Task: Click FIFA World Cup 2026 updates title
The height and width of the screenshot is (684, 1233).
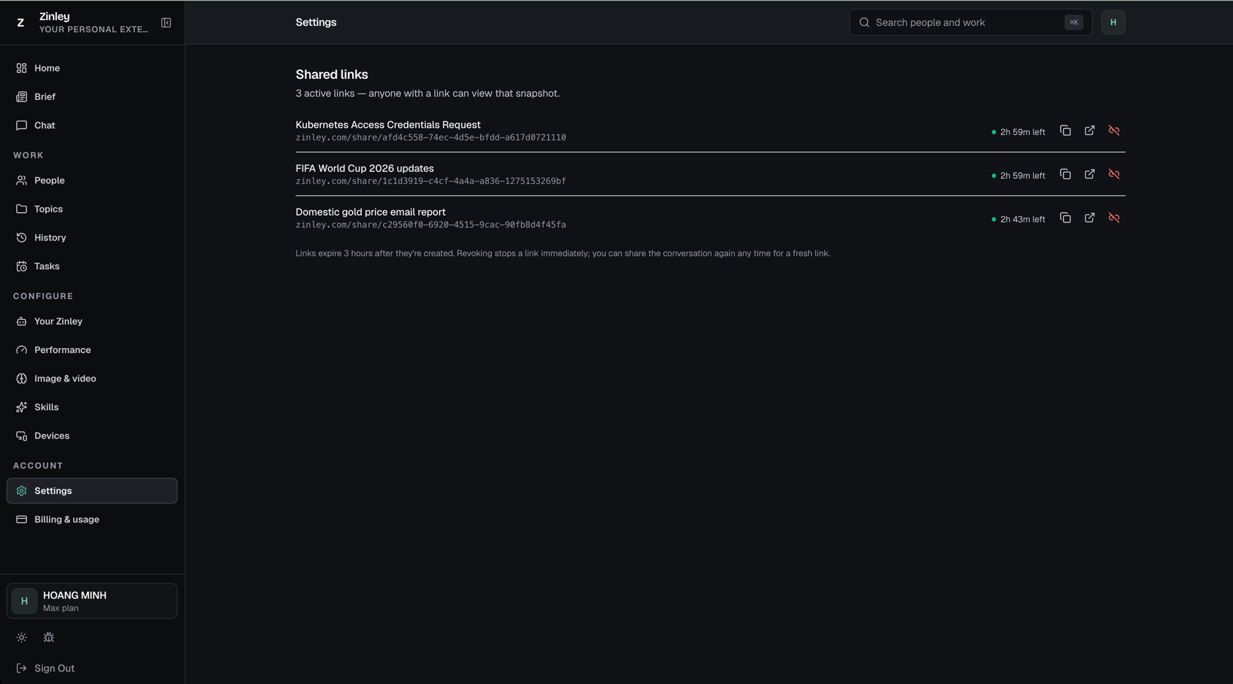Action: coord(365,169)
